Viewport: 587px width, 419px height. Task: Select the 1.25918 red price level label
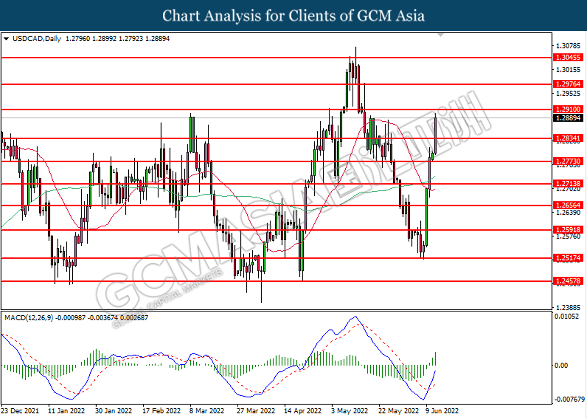[568, 230]
